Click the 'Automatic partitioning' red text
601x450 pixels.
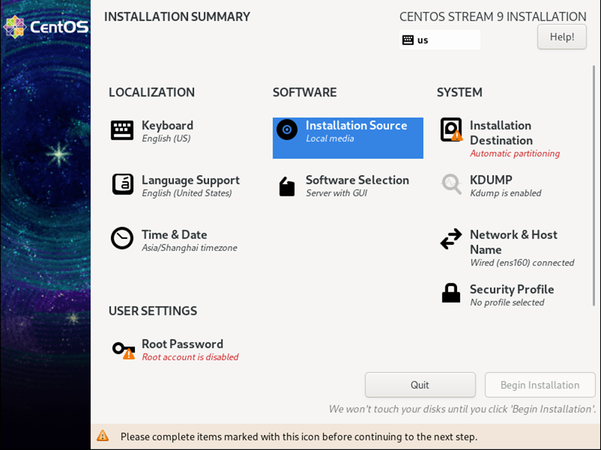coord(515,153)
